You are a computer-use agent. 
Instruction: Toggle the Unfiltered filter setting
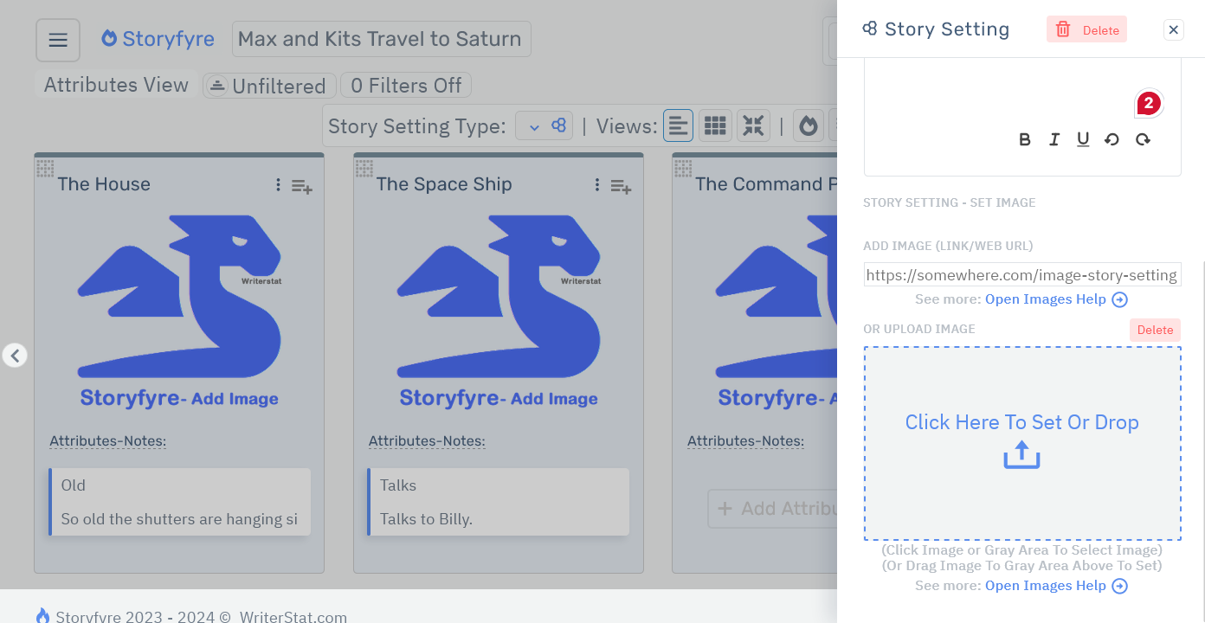268,85
